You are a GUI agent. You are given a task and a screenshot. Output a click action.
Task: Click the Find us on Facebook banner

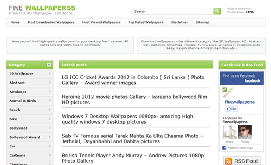242,78
